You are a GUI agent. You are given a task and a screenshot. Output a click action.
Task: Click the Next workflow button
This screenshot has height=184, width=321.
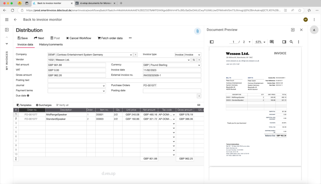pyautogui.click(x=39, y=38)
